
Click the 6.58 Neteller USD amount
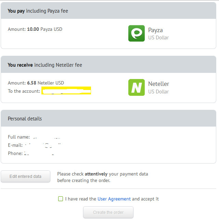[46, 83]
